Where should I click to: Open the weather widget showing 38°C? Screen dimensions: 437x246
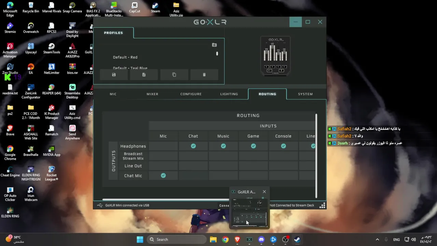click(14, 239)
